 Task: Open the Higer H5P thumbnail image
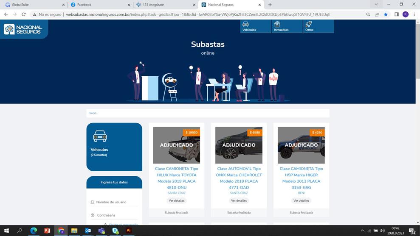click(x=301, y=145)
